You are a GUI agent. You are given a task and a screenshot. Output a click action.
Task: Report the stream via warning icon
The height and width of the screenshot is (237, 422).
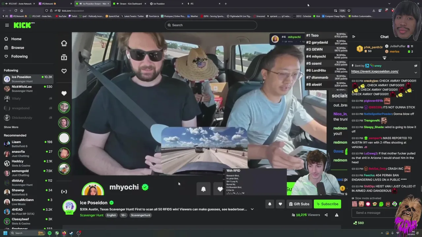337,215
